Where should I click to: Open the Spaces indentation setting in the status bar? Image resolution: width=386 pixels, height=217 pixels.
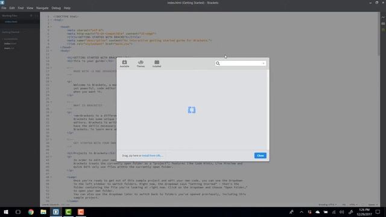(373, 205)
